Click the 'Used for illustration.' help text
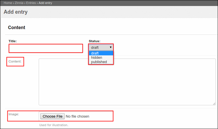The image size is (218, 129). click(x=54, y=125)
